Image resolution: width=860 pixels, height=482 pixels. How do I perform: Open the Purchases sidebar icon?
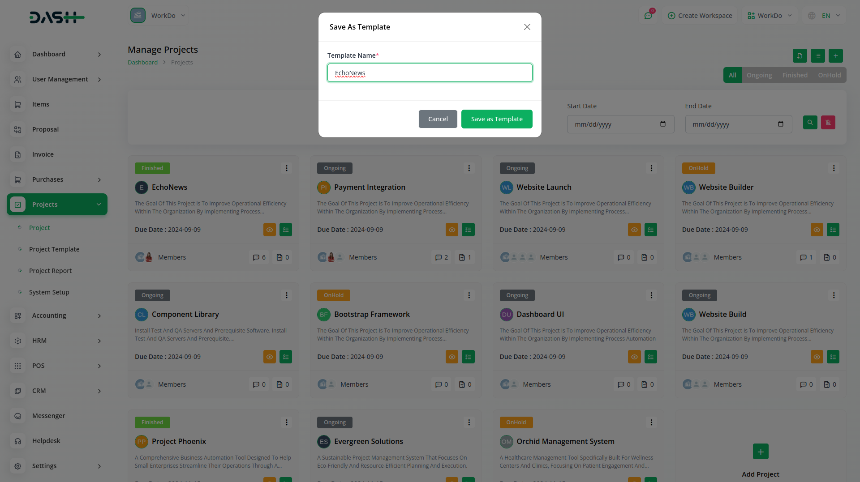[x=18, y=179]
